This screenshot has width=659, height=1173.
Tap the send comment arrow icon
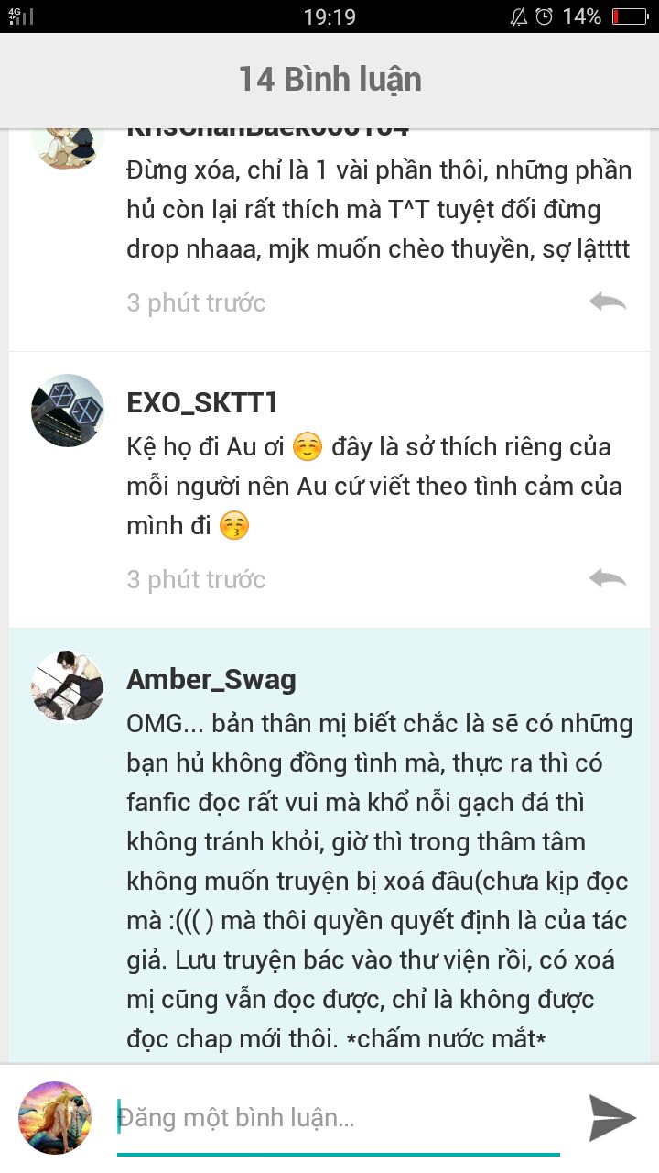612,1117
